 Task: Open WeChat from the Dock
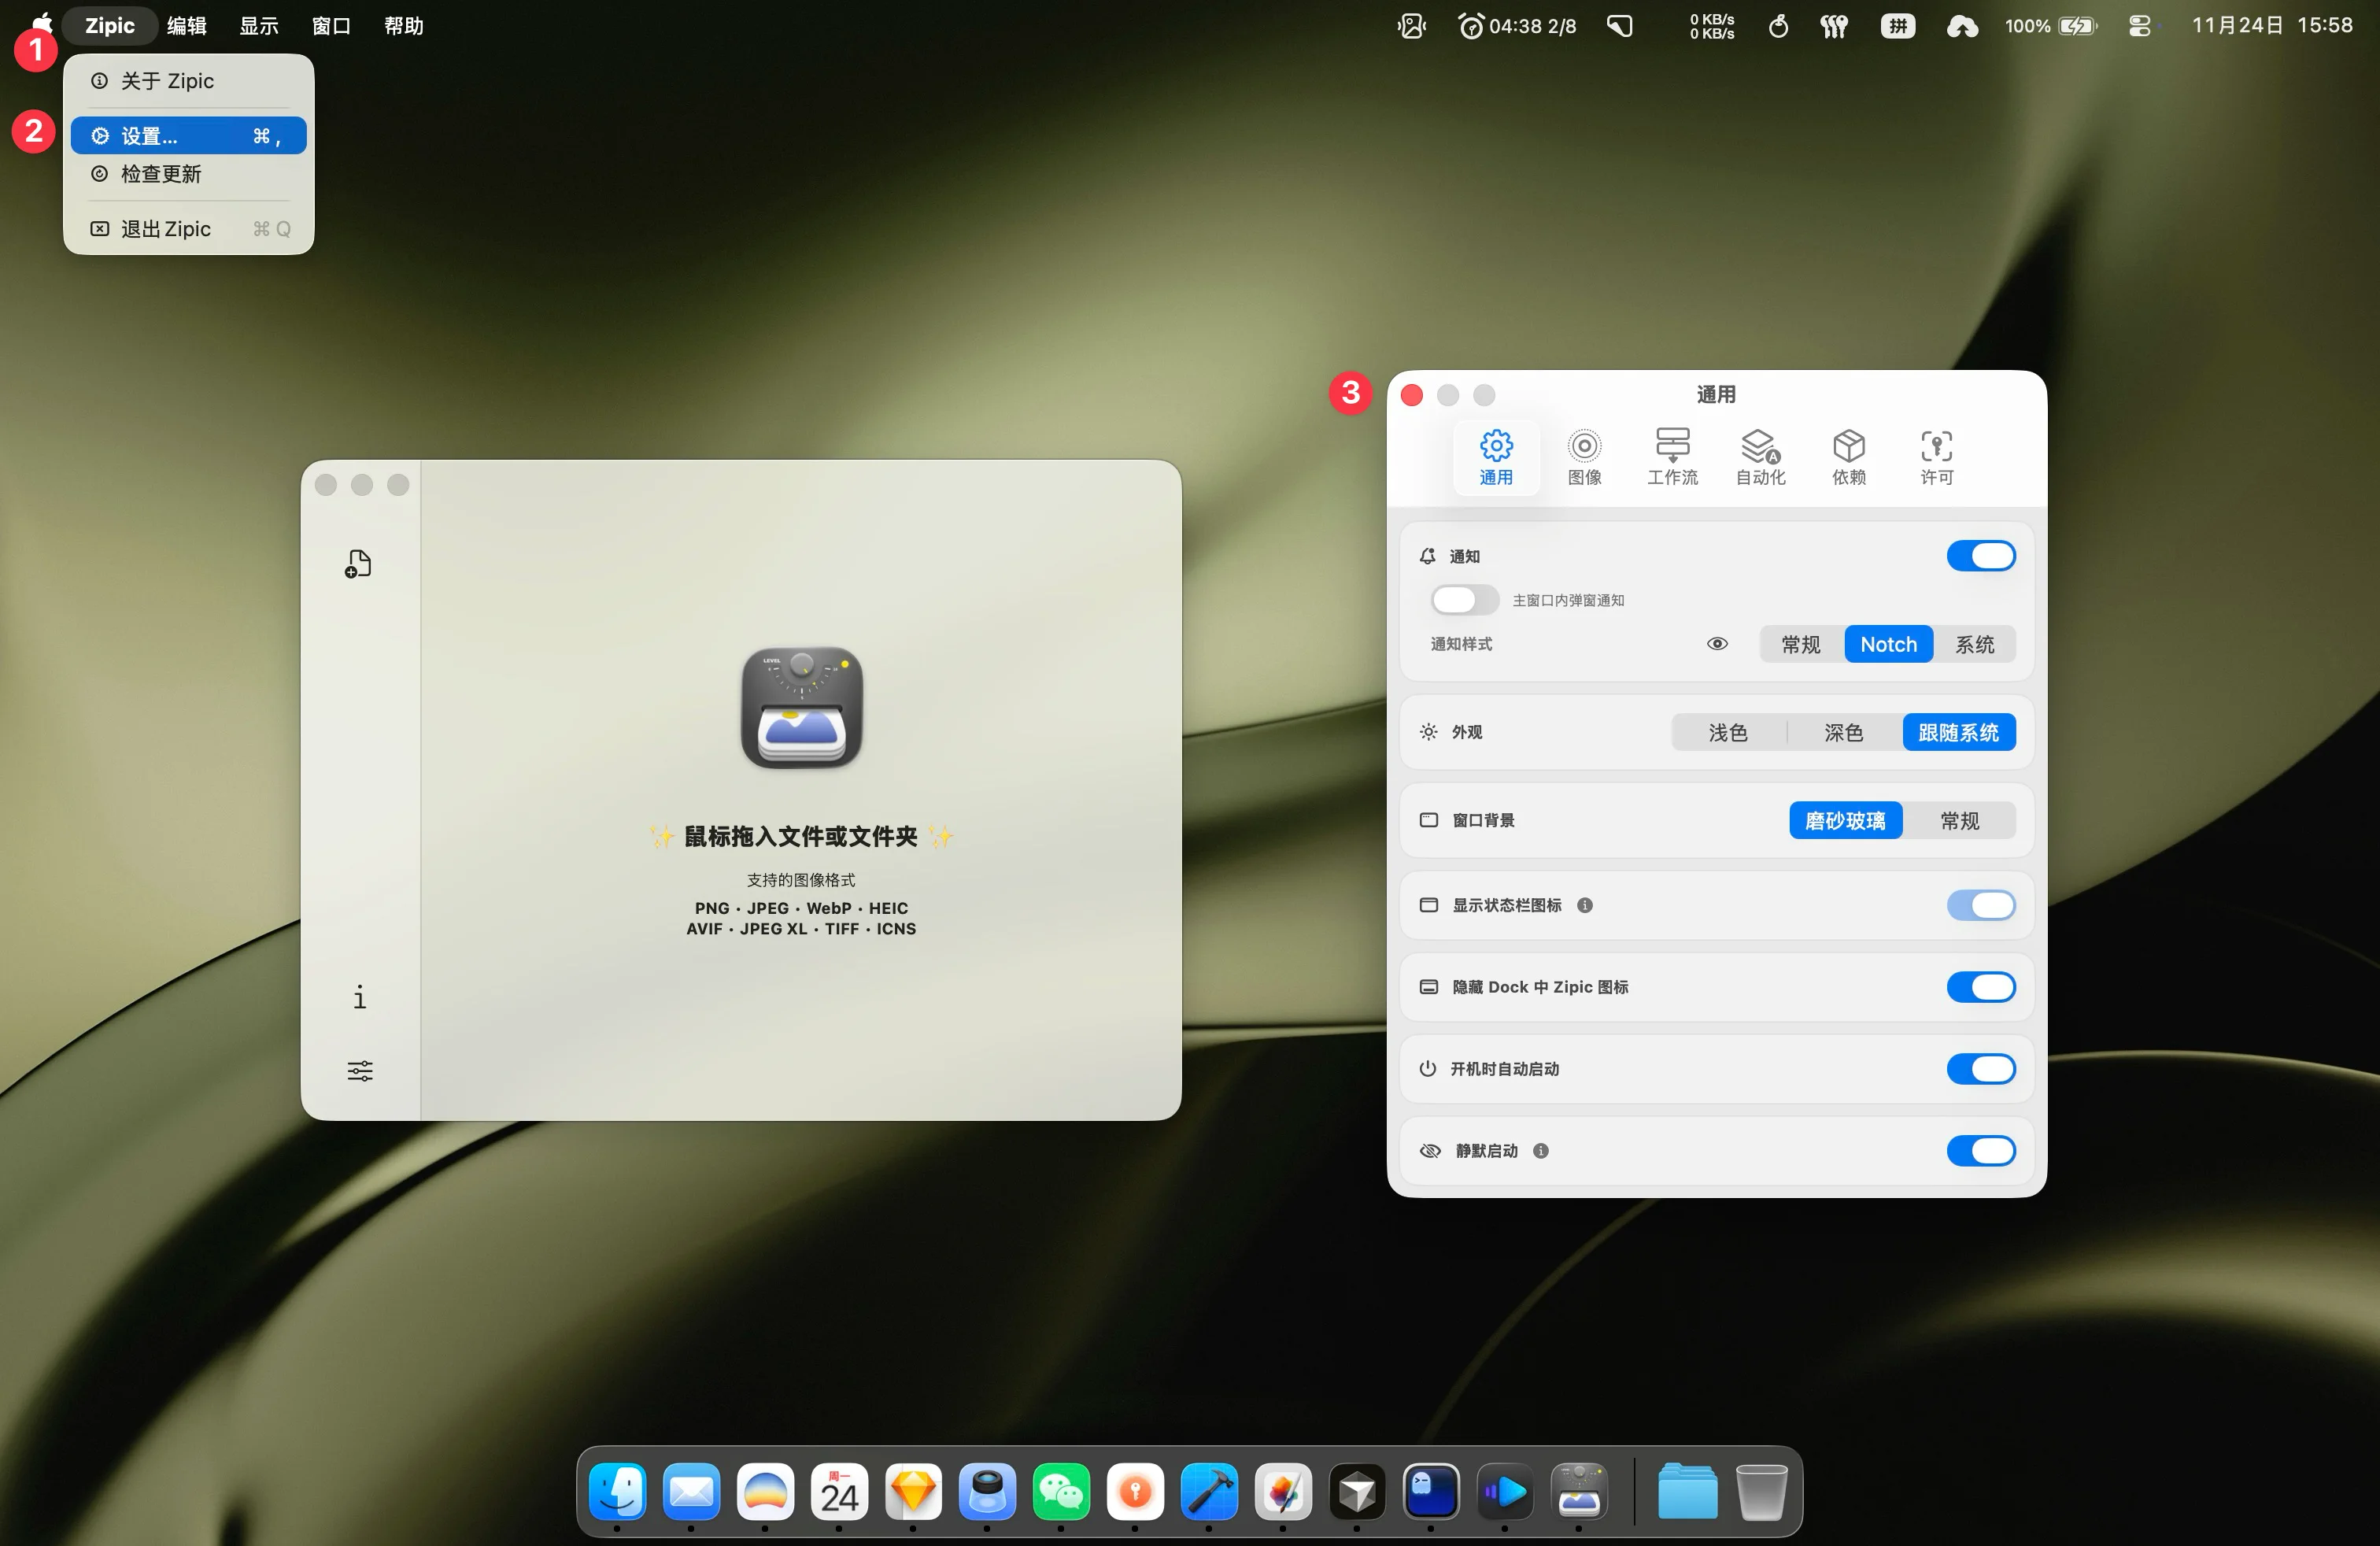(x=1060, y=1492)
